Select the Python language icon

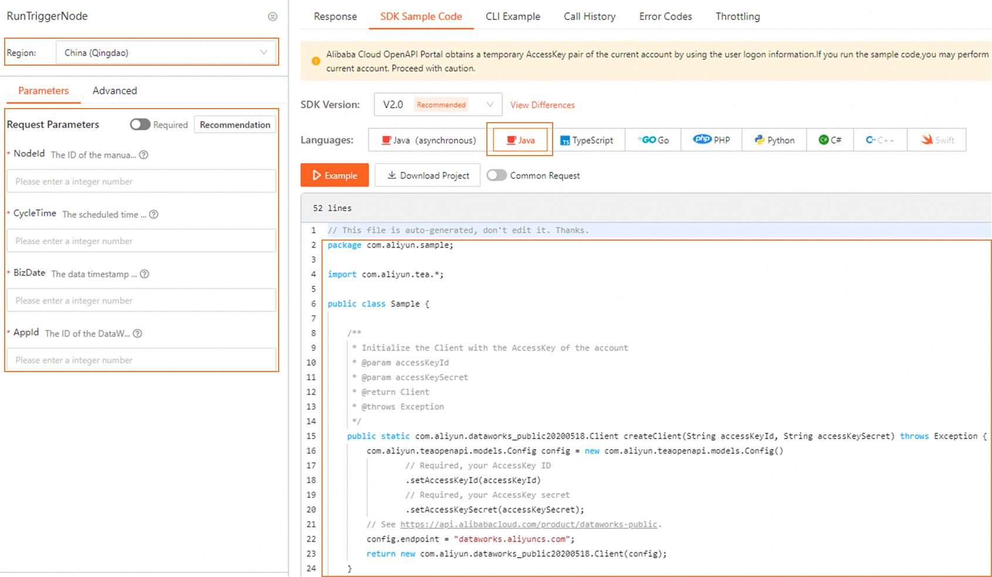click(x=774, y=140)
